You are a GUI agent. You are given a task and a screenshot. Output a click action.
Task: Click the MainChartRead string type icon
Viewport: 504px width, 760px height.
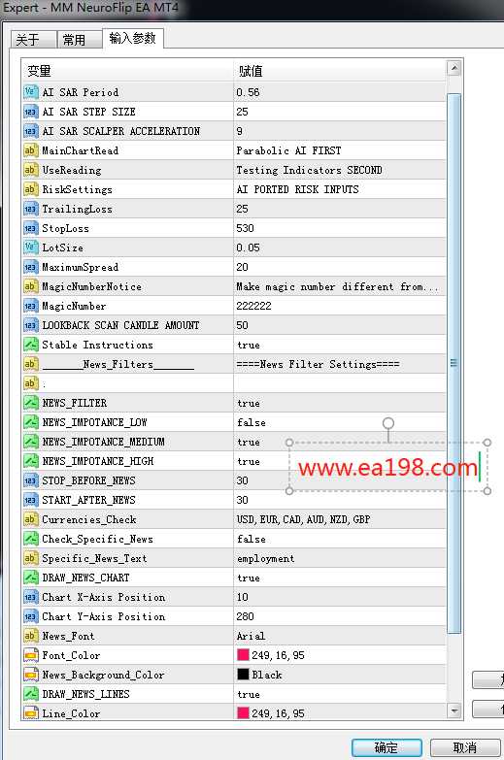tap(30, 150)
